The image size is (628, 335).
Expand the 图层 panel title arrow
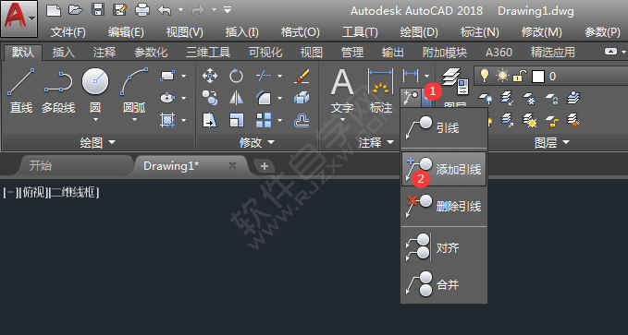pyautogui.click(x=566, y=142)
